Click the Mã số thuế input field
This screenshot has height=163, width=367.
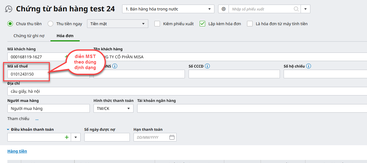tap(28, 74)
